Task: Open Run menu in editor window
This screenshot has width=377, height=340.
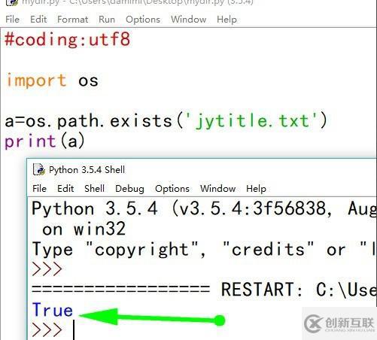Action: [107, 20]
